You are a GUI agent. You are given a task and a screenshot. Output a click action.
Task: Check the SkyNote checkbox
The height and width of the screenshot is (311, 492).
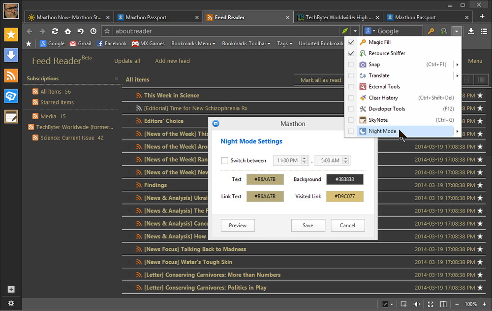coord(351,120)
